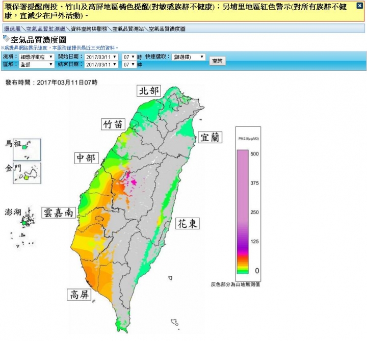Click the 250 value on the legend

(x=254, y=212)
